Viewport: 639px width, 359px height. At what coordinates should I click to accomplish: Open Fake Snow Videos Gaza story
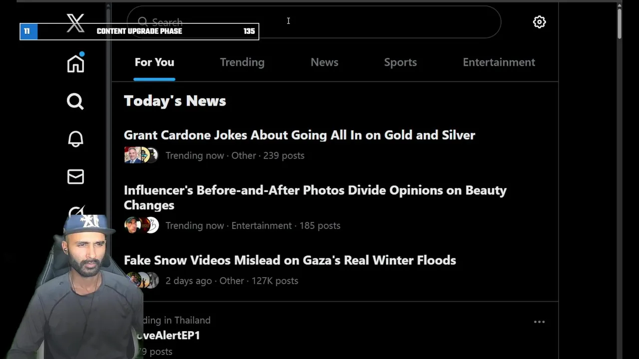click(290, 260)
